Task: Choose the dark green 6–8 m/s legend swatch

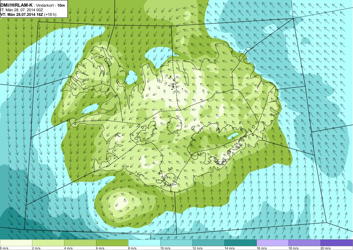Action: coord(112,243)
